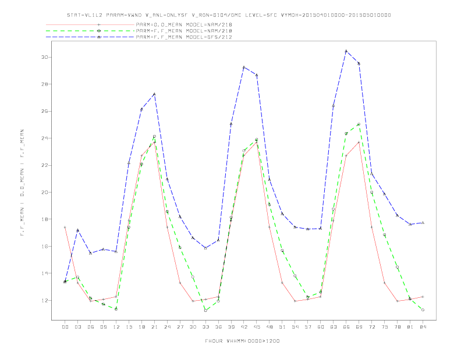Select legend text PARM=F.F_MEAN MODEL=GFS/212

pyautogui.click(x=184, y=37)
